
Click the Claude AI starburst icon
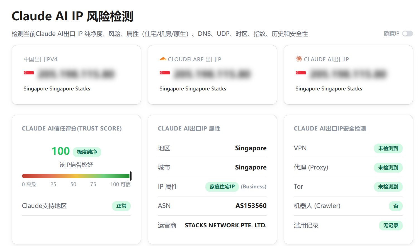pyautogui.click(x=299, y=59)
